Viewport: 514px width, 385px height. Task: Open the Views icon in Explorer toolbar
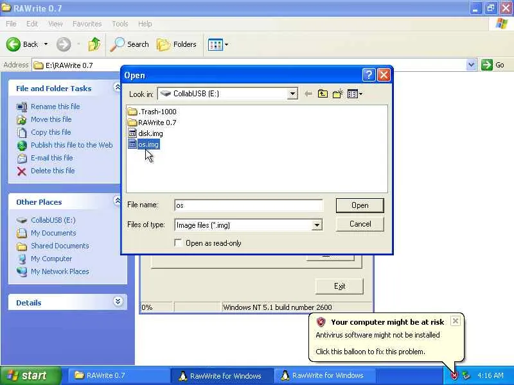pos(215,44)
